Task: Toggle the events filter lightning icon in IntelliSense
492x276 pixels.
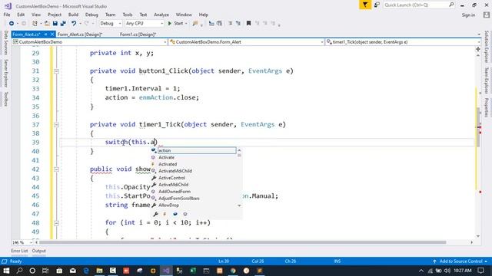Action: (165, 214)
